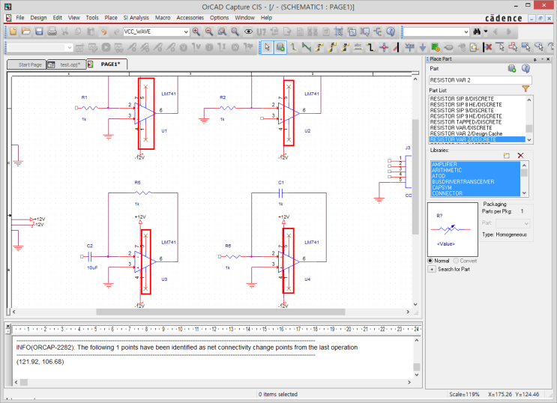Expand Search for Part section

click(432, 269)
